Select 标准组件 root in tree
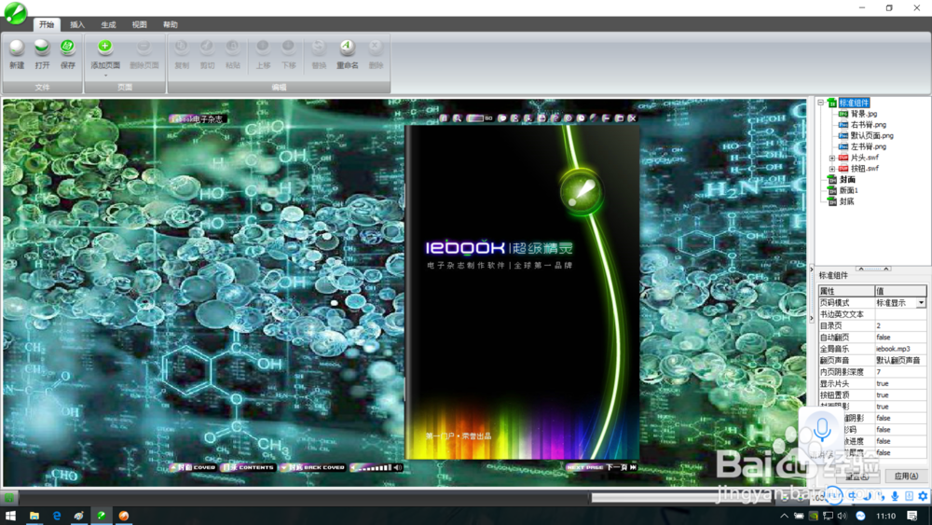932x525 pixels. point(854,103)
